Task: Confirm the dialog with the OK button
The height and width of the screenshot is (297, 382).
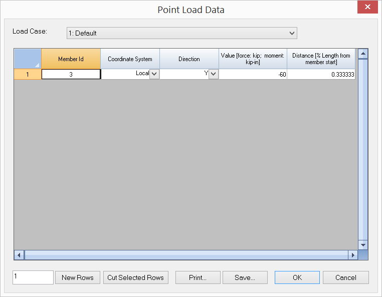Action: point(297,277)
